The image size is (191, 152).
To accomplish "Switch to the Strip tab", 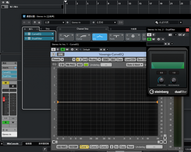I will pos(47,29).
